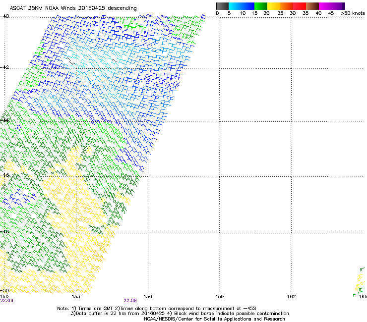Click the latitude label -42
Viewport: 367px width, 322px height.
(x=4, y=67)
